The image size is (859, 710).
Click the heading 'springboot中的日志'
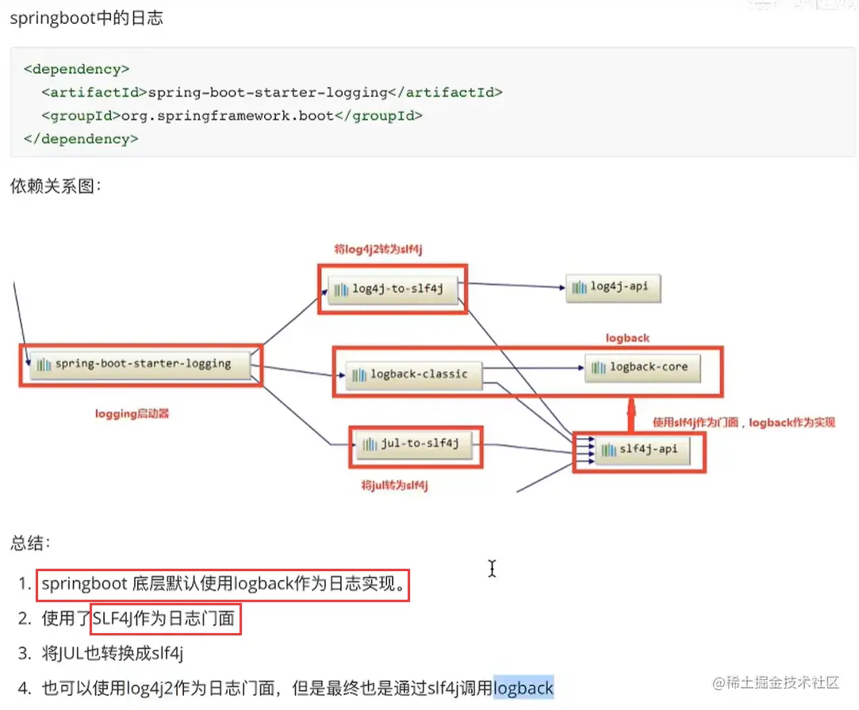click(x=86, y=18)
